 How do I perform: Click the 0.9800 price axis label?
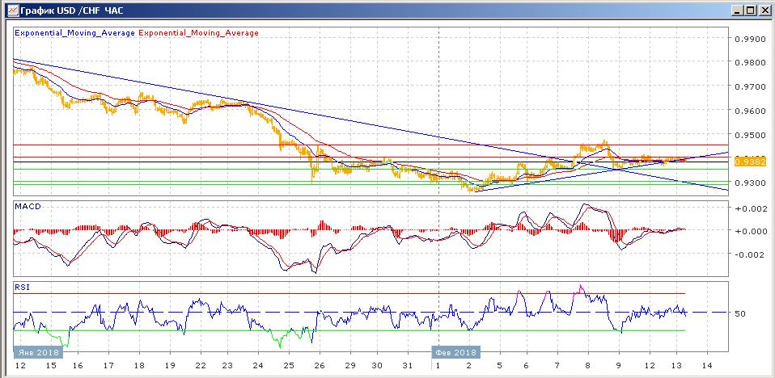(x=750, y=63)
